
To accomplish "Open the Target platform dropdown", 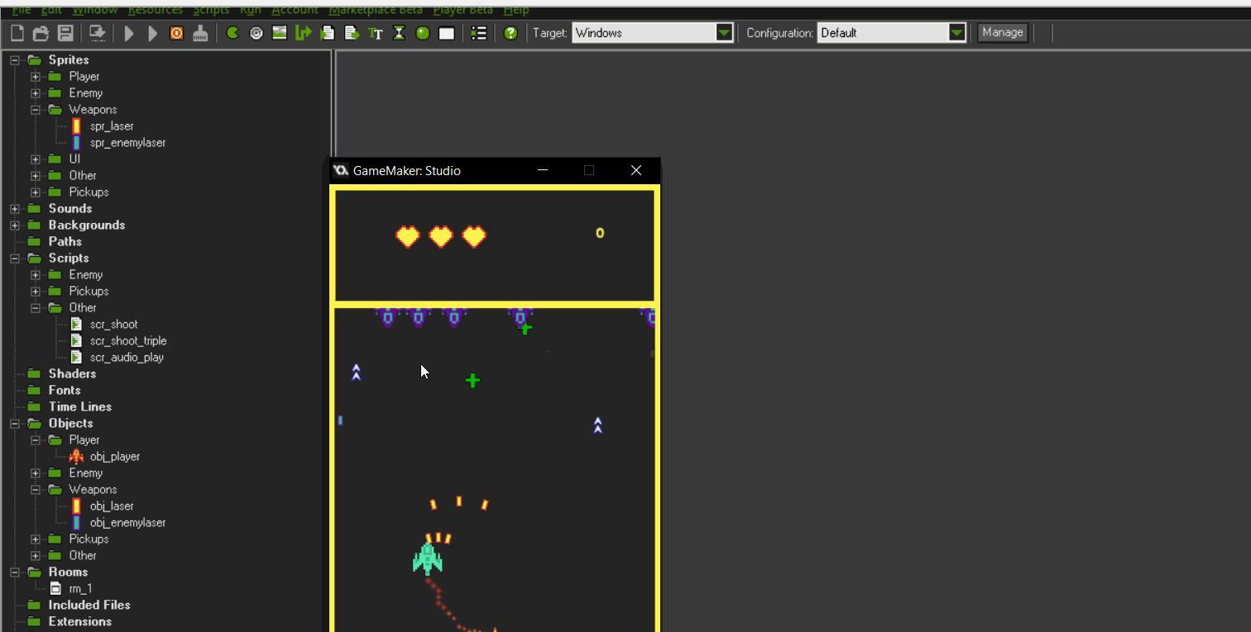I will 724,33.
